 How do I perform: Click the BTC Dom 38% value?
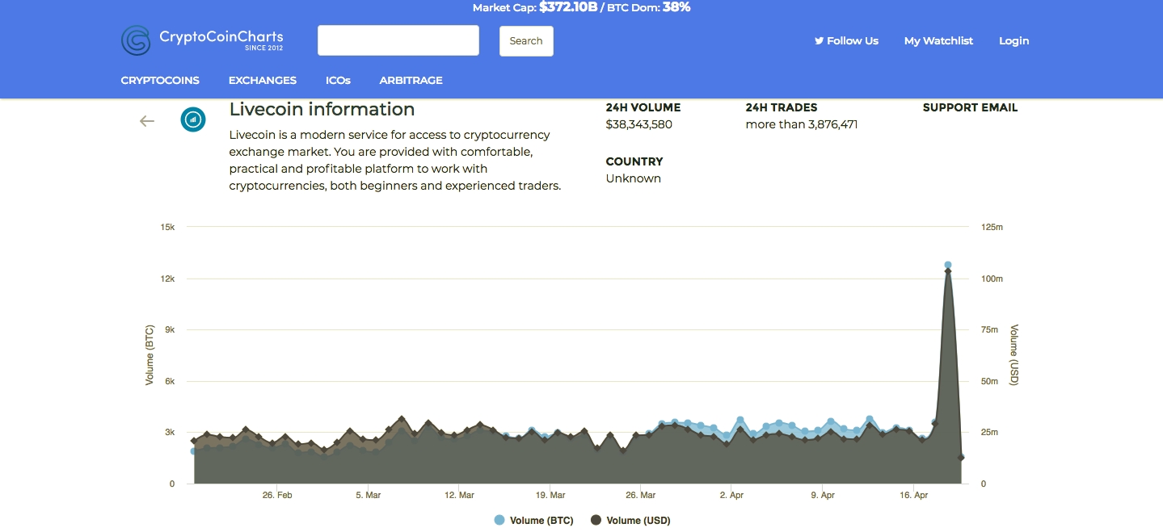[676, 7]
